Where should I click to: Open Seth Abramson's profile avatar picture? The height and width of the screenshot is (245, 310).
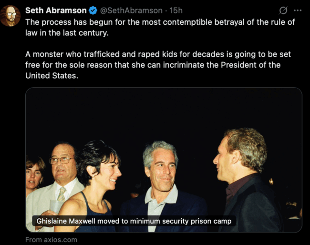pos(10,16)
